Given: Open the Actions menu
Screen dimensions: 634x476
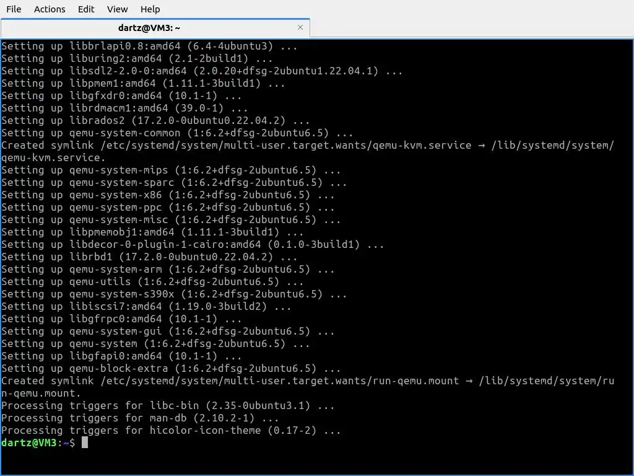Looking at the screenshot, I should click(x=50, y=9).
